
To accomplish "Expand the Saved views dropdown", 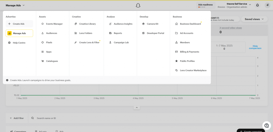I will [254, 19].
